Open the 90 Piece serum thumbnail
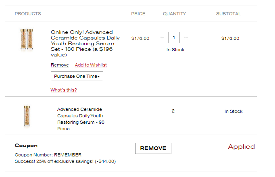The width and height of the screenshot is (275, 177). pos(27,116)
